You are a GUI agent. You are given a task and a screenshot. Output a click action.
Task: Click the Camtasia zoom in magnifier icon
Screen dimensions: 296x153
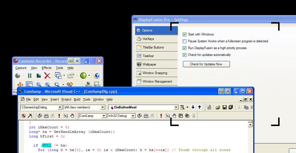[48, 85]
